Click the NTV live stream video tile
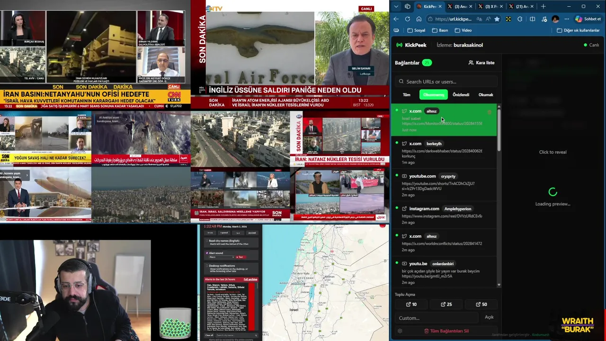The image size is (606, 341). (x=290, y=54)
